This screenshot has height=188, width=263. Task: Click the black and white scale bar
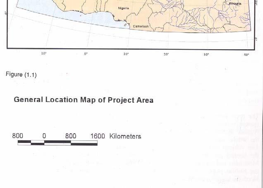57,143
